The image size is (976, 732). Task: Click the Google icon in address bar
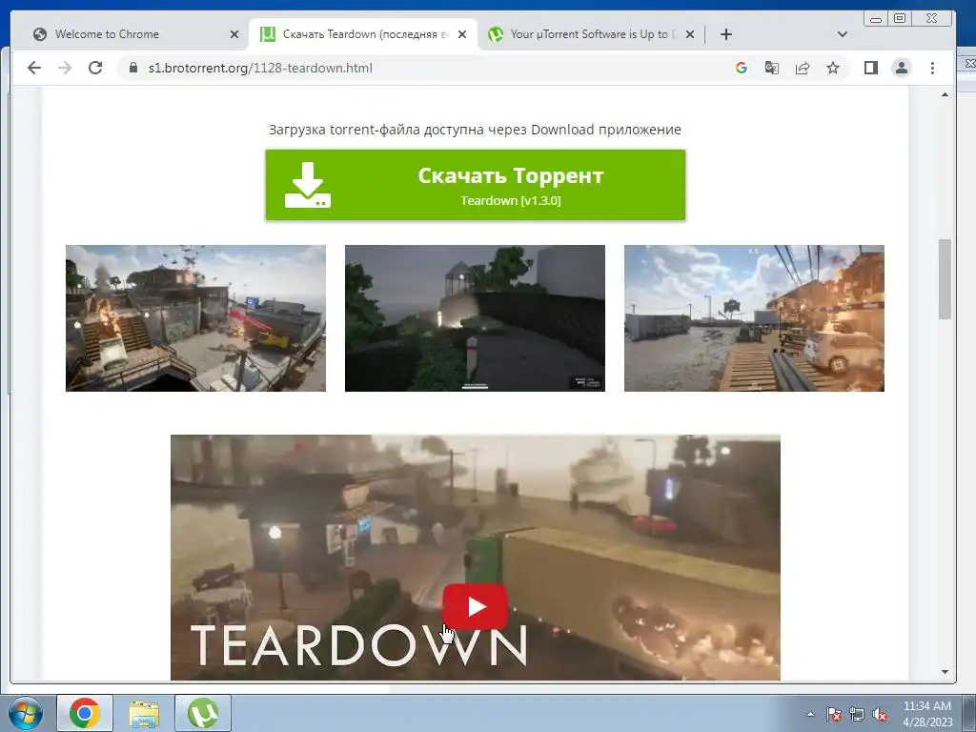coord(741,68)
